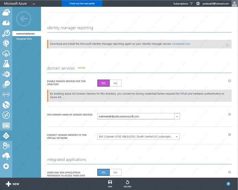
Task: Open the gear with waves sidebar icon
Action: [x=6, y=74]
